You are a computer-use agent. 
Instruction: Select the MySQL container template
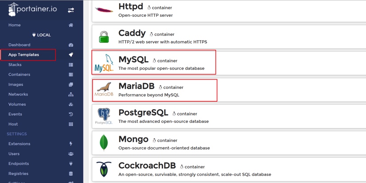153,62
